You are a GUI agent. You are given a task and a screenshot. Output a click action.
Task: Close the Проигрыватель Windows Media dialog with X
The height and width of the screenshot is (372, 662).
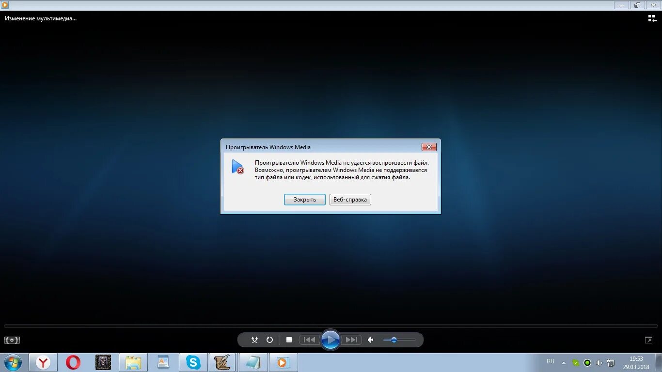click(x=429, y=147)
